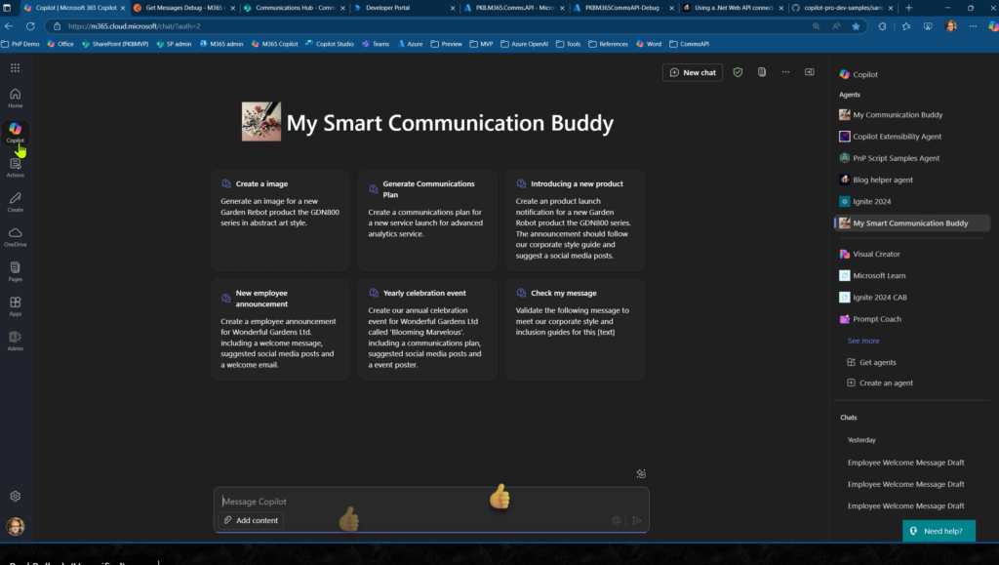Open the app launcher waffle icon

pos(15,67)
